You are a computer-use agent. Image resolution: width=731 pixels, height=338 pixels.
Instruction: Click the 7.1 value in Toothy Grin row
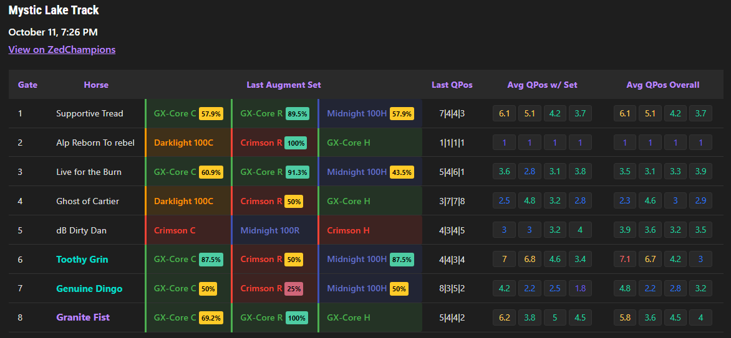point(625,259)
